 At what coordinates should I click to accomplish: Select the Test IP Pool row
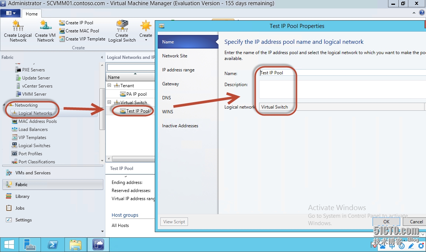[135, 111]
